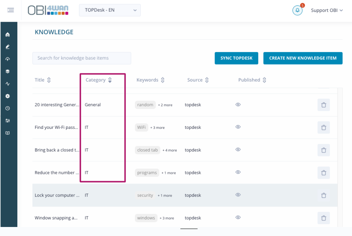Open the Window snapping a... item
Screen dimensions: 352x236
[x=56, y=218]
